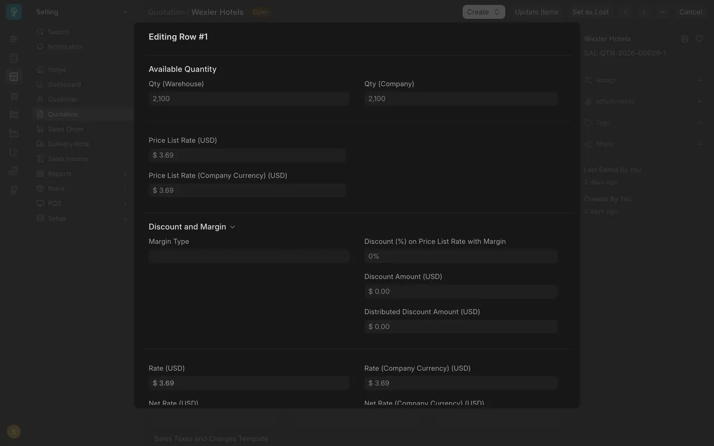Open Sales Invoice in the sidebar
Image resolution: width=714 pixels, height=446 pixels.
point(83,159)
